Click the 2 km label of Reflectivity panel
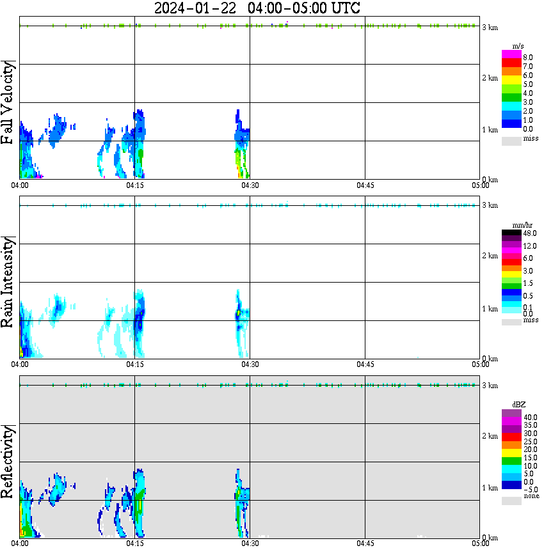The width and height of the screenshot is (544, 555). pos(490,436)
